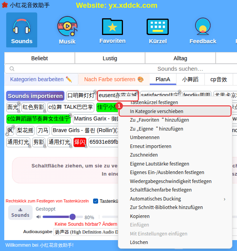Click Kategorien bearbeiten button
Image resolution: width=237 pixels, height=251 pixels.
(41, 79)
